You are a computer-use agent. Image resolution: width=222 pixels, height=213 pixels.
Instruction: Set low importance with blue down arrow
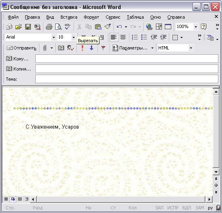tap(92, 48)
